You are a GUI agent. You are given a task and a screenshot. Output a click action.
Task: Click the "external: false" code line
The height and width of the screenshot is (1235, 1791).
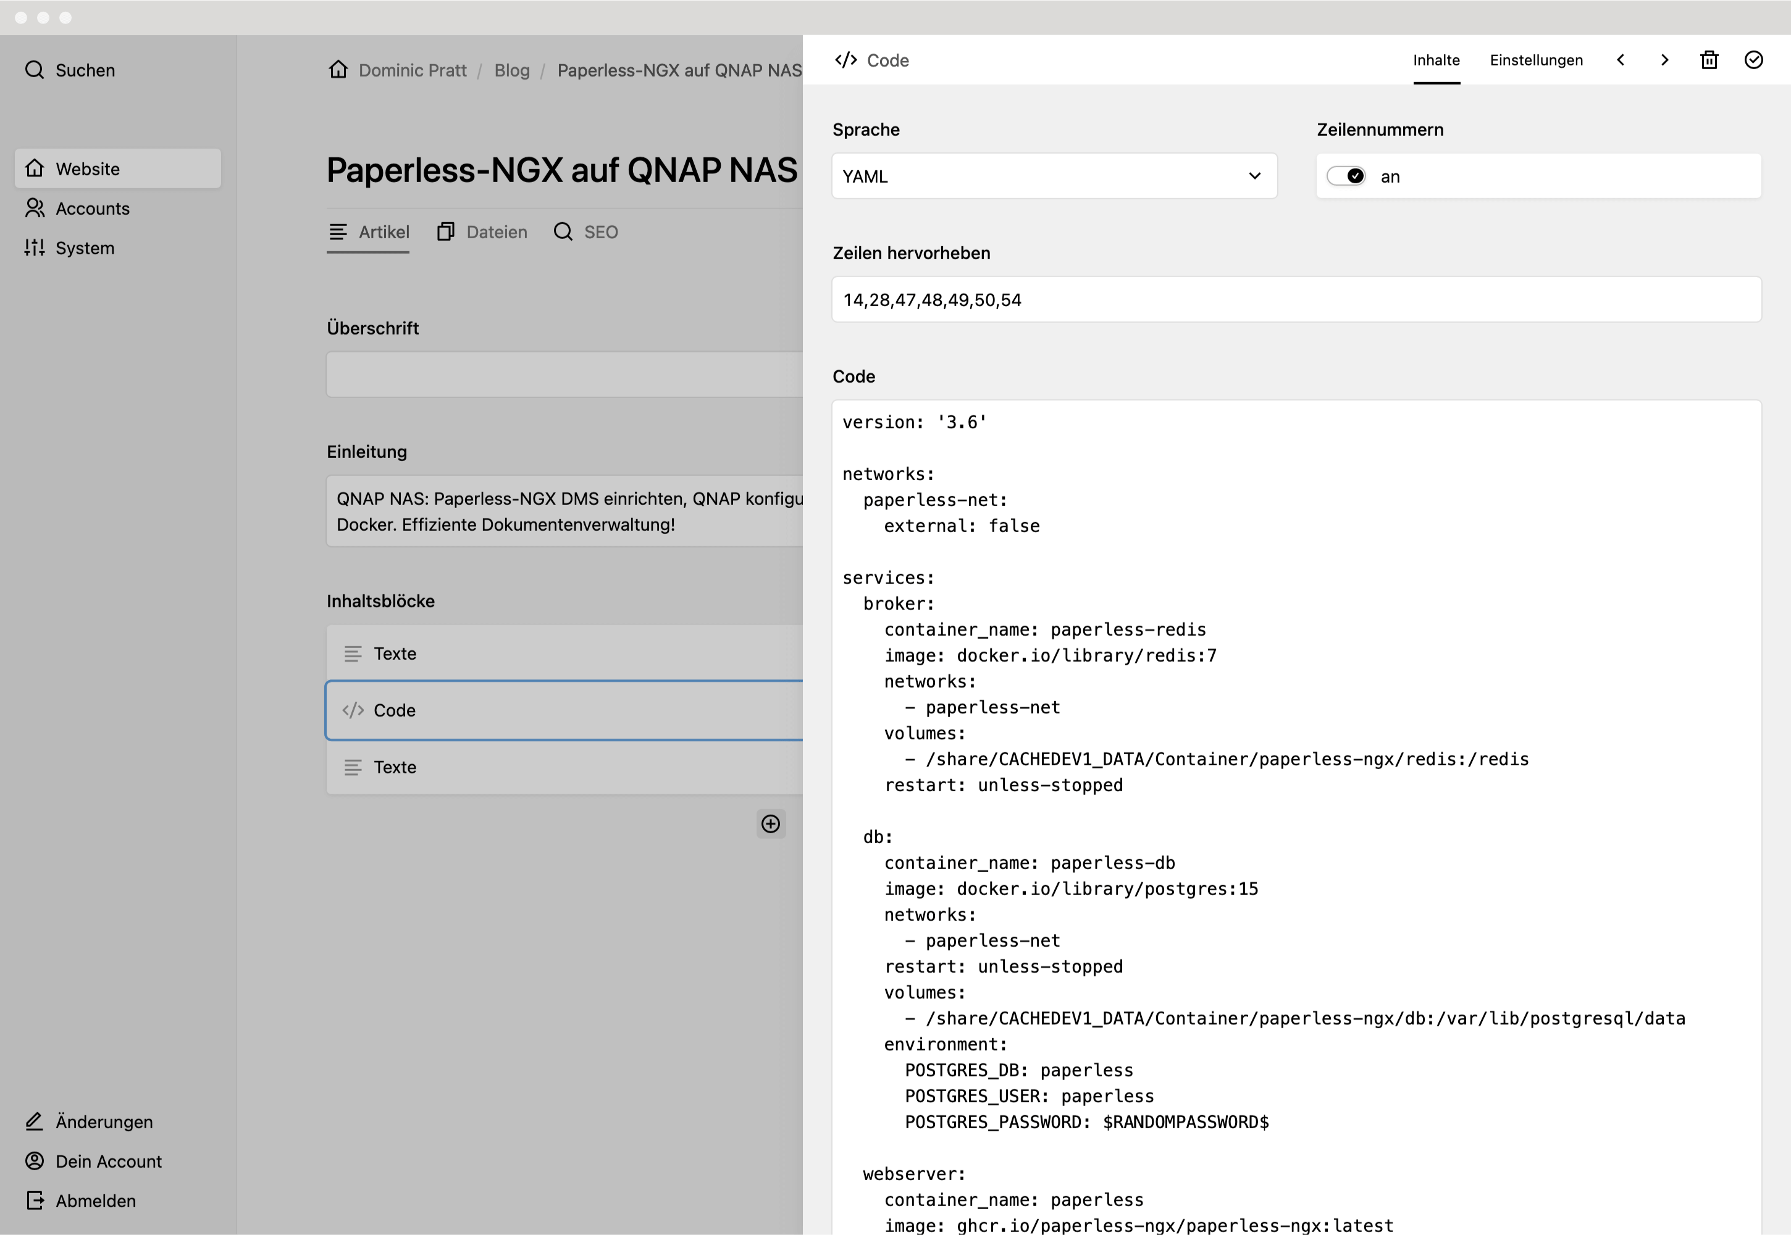[962, 525]
